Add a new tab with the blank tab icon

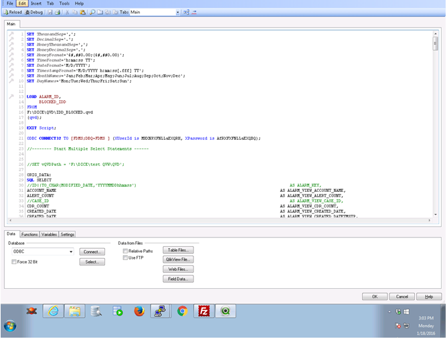coord(100,12)
